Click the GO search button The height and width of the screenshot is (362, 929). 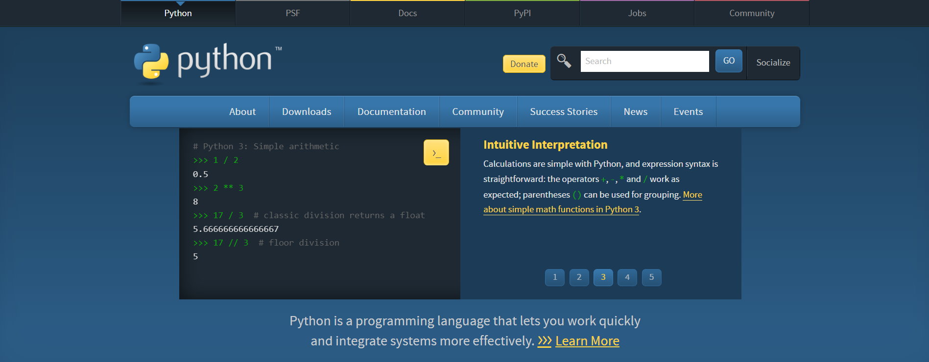click(x=729, y=61)
